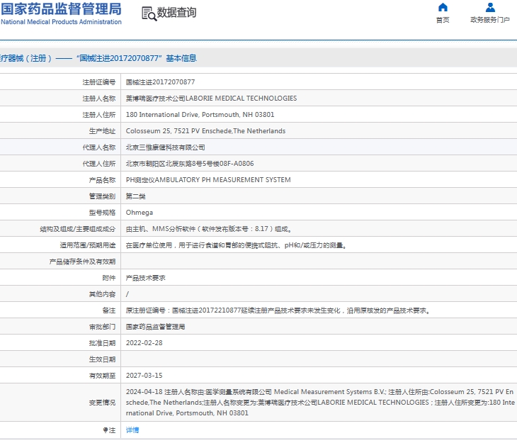This screenshot has width=517, height=443.
Task: Open the 详情 link at bottom
Action: (132, 430)
